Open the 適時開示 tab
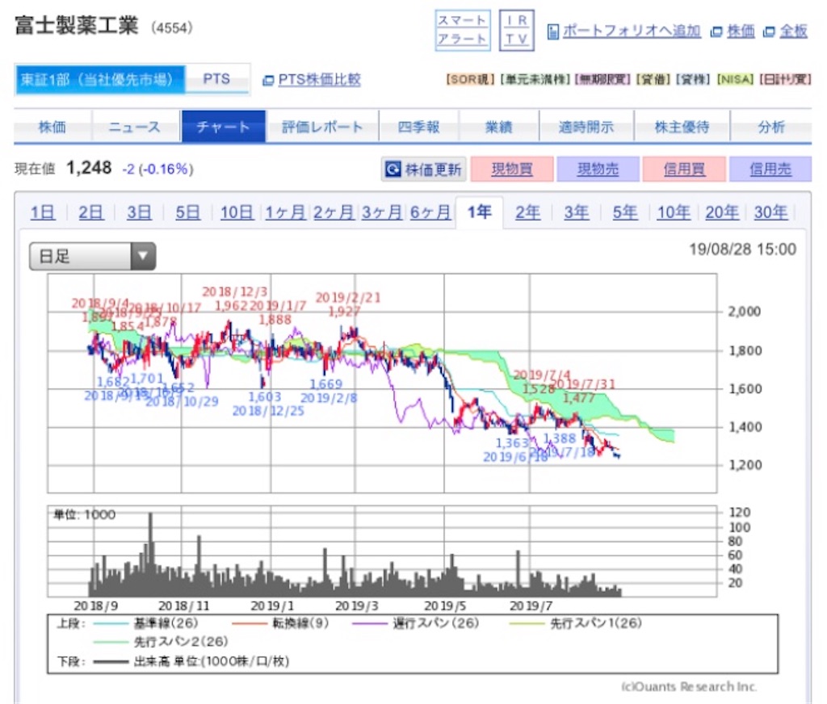827x704 pixels. click(x=586, y=127)
